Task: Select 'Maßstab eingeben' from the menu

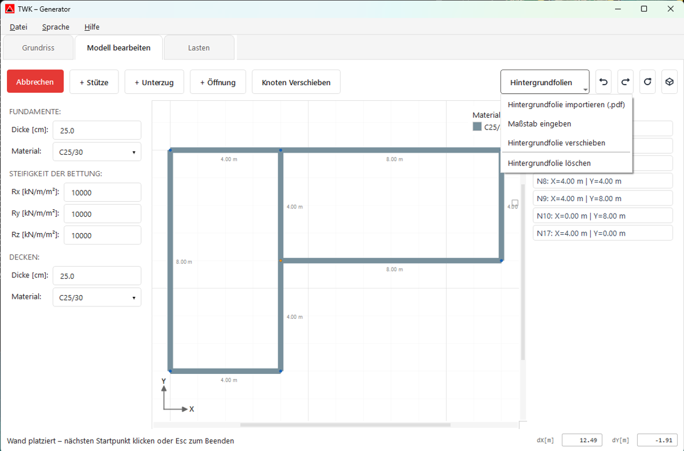Action: (x=539, y=124)
